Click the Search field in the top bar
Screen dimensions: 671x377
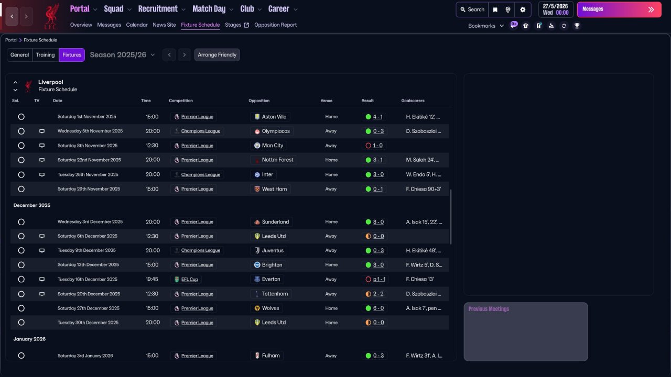pos(472,9)
